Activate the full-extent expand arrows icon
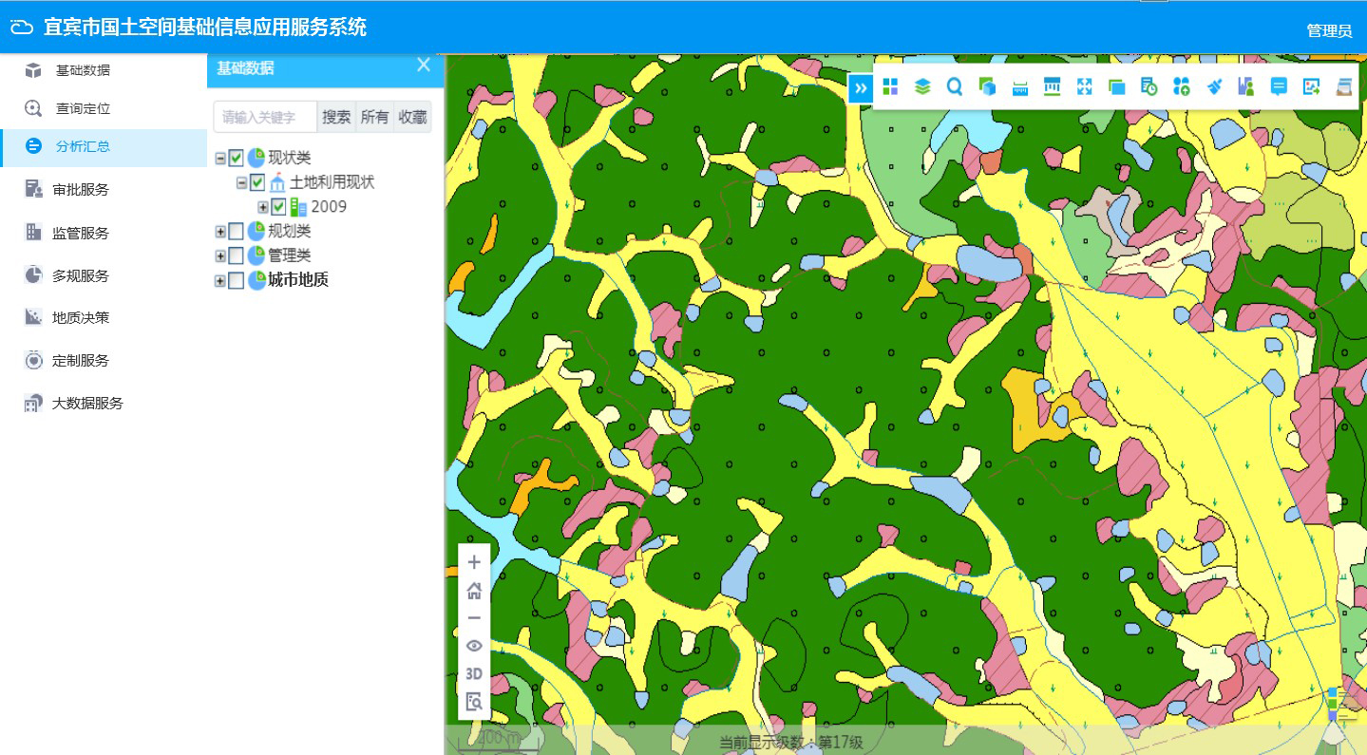The image size is (1367, 755). click(x=1085, y=87)
